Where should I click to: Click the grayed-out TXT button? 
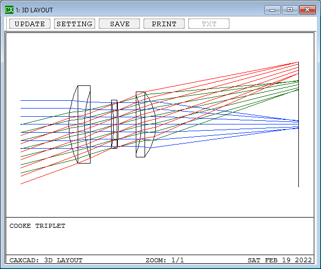[209, 24]
